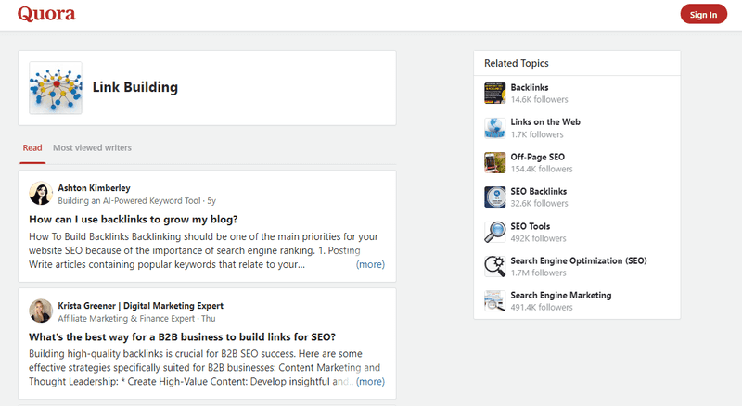
Task: Click the Search Engine Optimization gear icon
Action: [x=494, y=266]
